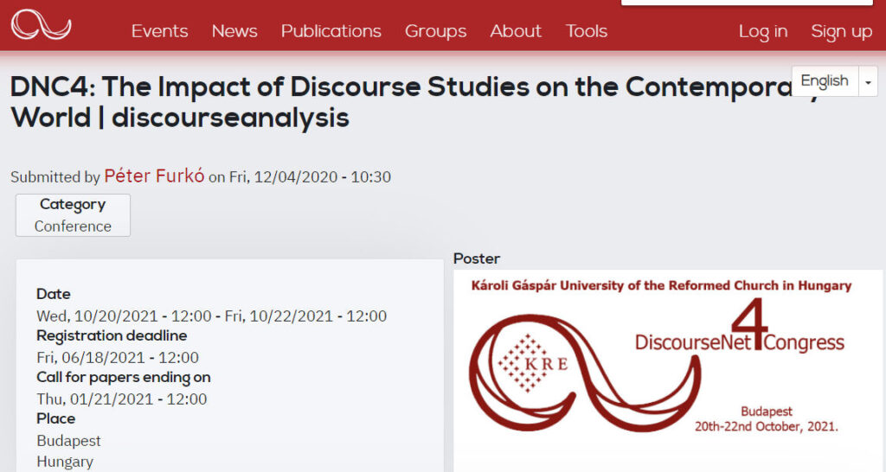This screenshot has width=886, height=472.
Task: Open the Groups page
Action: click(435, 31)
